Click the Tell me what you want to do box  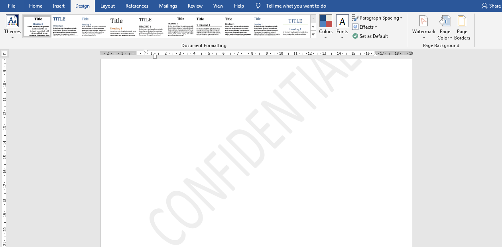296,6
